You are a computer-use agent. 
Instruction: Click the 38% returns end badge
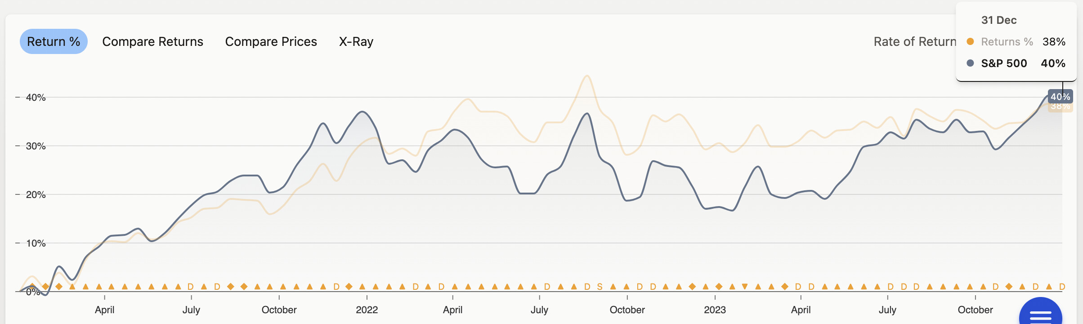point(1060,107)
